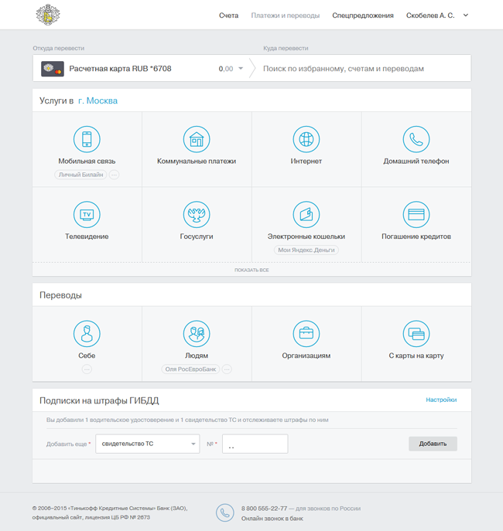Image resolution: width=503 pixels, height=531 pixels.
Task: Click the Tinkoff bank crest logo
Action: [x=48, y=15]
